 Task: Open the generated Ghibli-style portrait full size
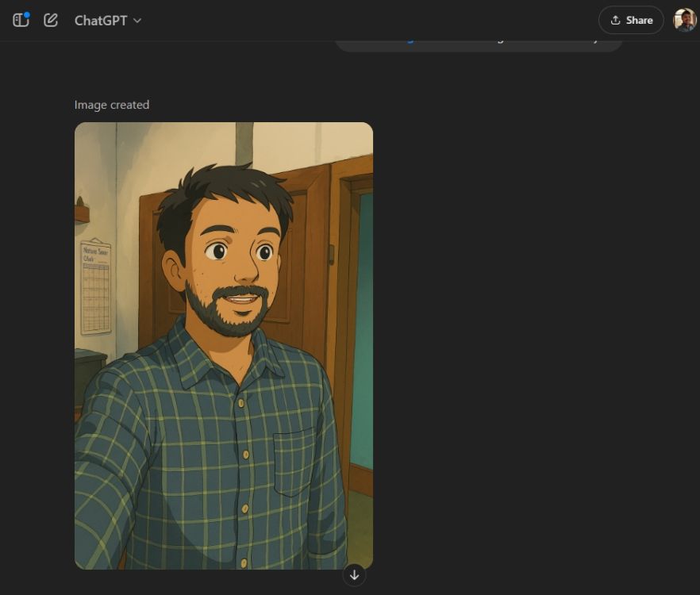pos(223,345)
